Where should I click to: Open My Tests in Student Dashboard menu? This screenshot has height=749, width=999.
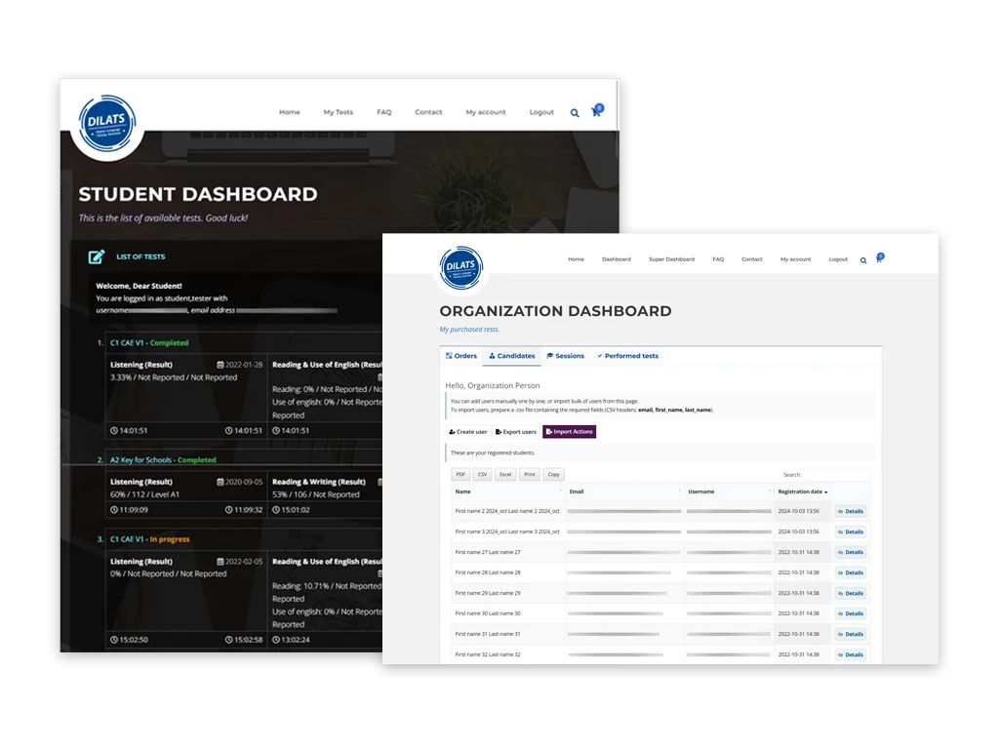coord(339,112)
